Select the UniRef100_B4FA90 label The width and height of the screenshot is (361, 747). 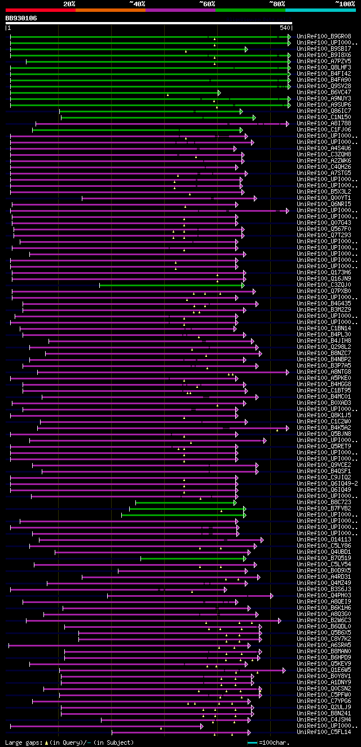pos(324,80)
